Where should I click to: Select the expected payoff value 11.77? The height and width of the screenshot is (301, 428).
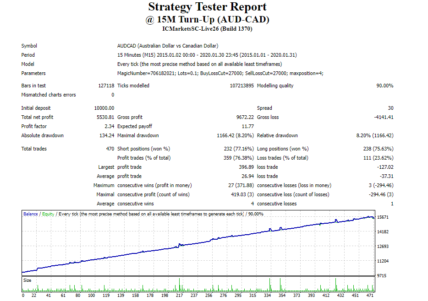pyautogui.click(x=248, y=126)
